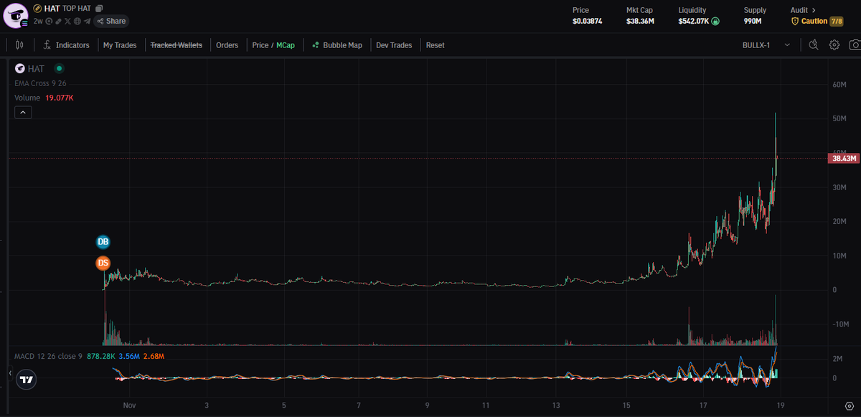
Task: Click the green live status dot
Action: [x=60, y=69]
